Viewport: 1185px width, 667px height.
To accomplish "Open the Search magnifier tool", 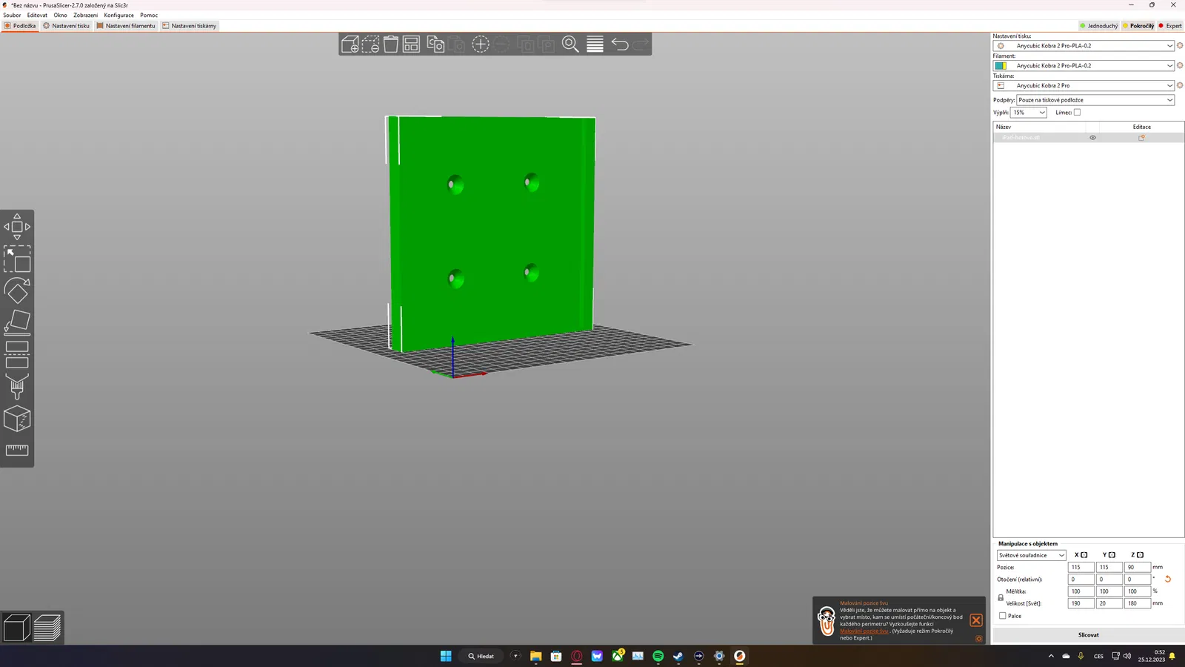I will [x=570, y=44].
